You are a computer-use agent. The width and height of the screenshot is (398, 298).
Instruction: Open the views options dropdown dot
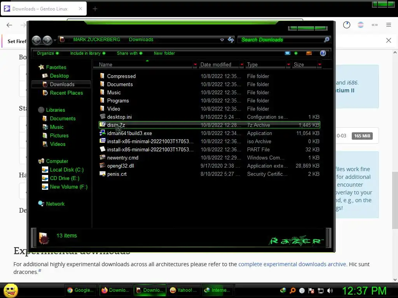(x=296, y=53)
